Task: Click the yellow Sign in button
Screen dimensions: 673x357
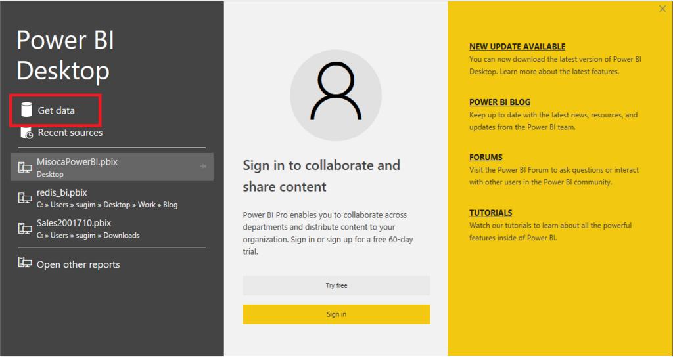Action: coord(336,314)
